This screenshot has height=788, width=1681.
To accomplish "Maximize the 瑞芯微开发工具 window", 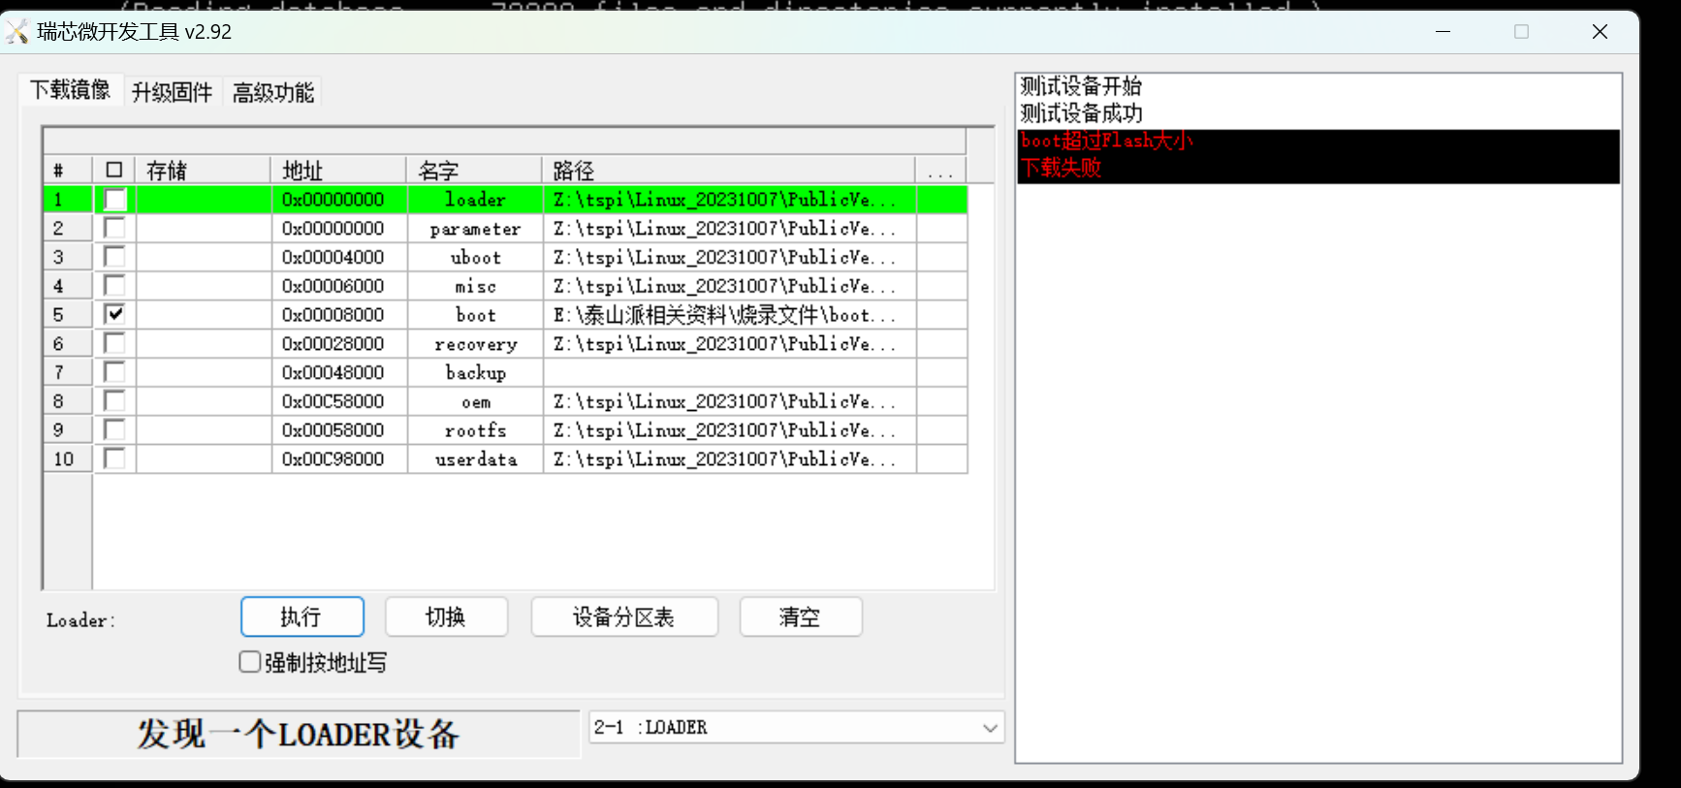I will pyautogui.click(x=1521, y=32).
